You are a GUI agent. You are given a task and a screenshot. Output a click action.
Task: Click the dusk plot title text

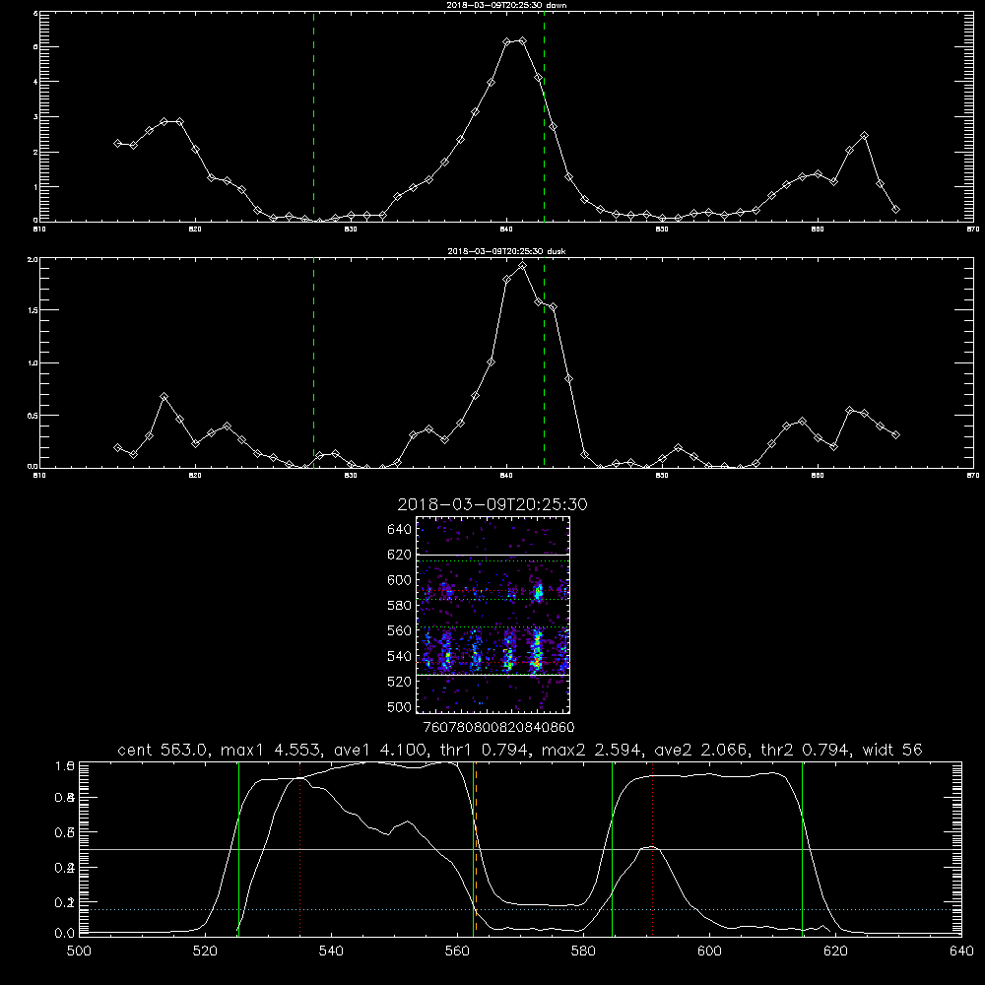coord(506,251)
